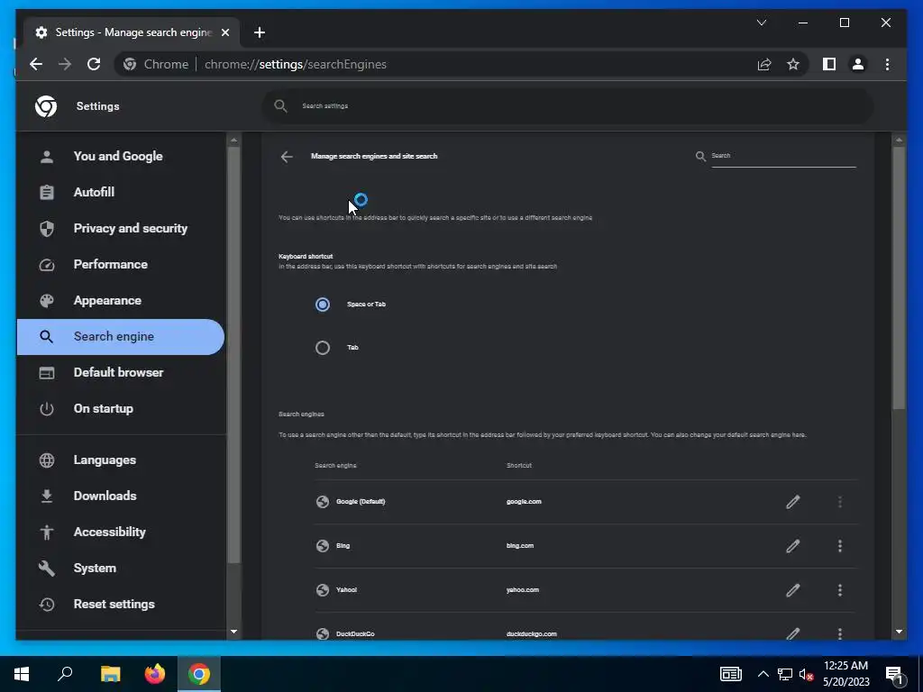Image resolution: width=923 pixels, height=692 pixels.
Task: Open the notification center icon
Action: click(895, 676)
